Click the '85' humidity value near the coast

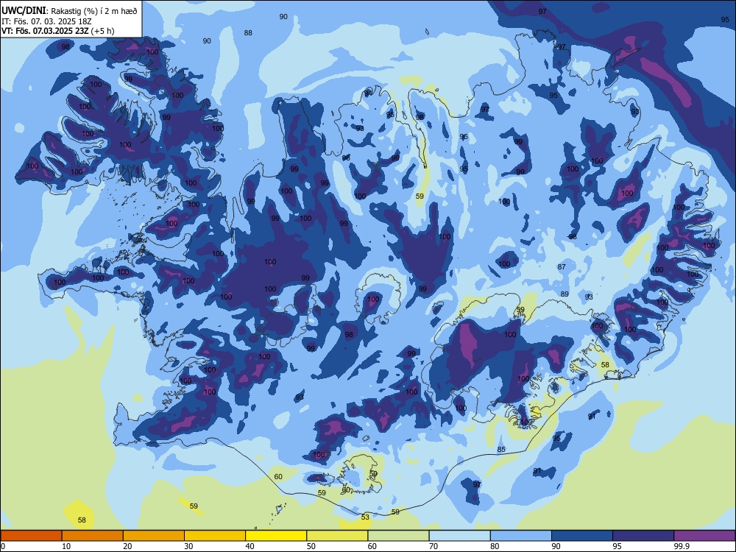pyautogui.click(x=501, y=449)
